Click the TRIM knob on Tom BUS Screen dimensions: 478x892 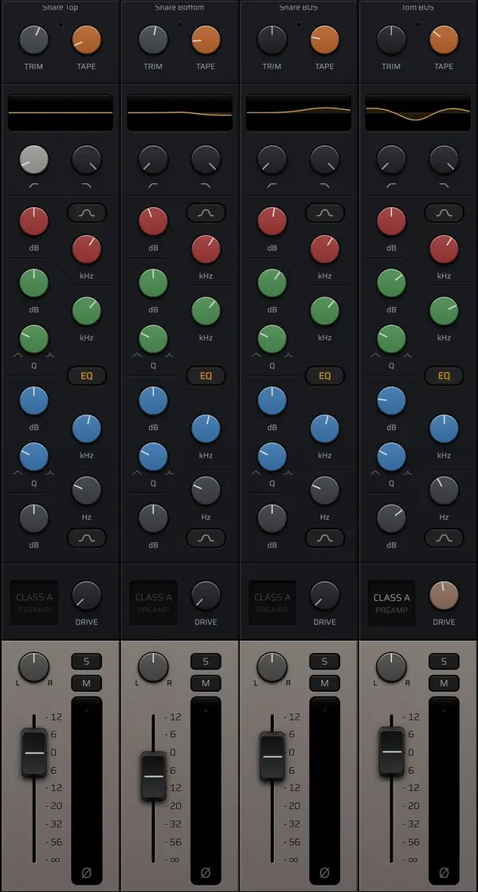click(391, 40)
